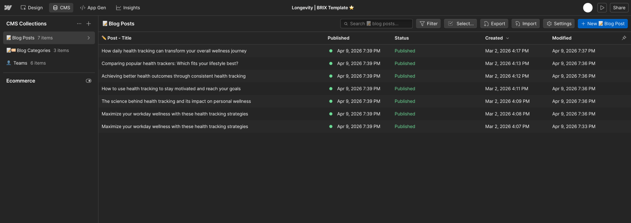Click the Ecommerce section heading
Image resolution: width=631 pixels, height=223 pixels.
pyautogui.click(x=21, y=81)
